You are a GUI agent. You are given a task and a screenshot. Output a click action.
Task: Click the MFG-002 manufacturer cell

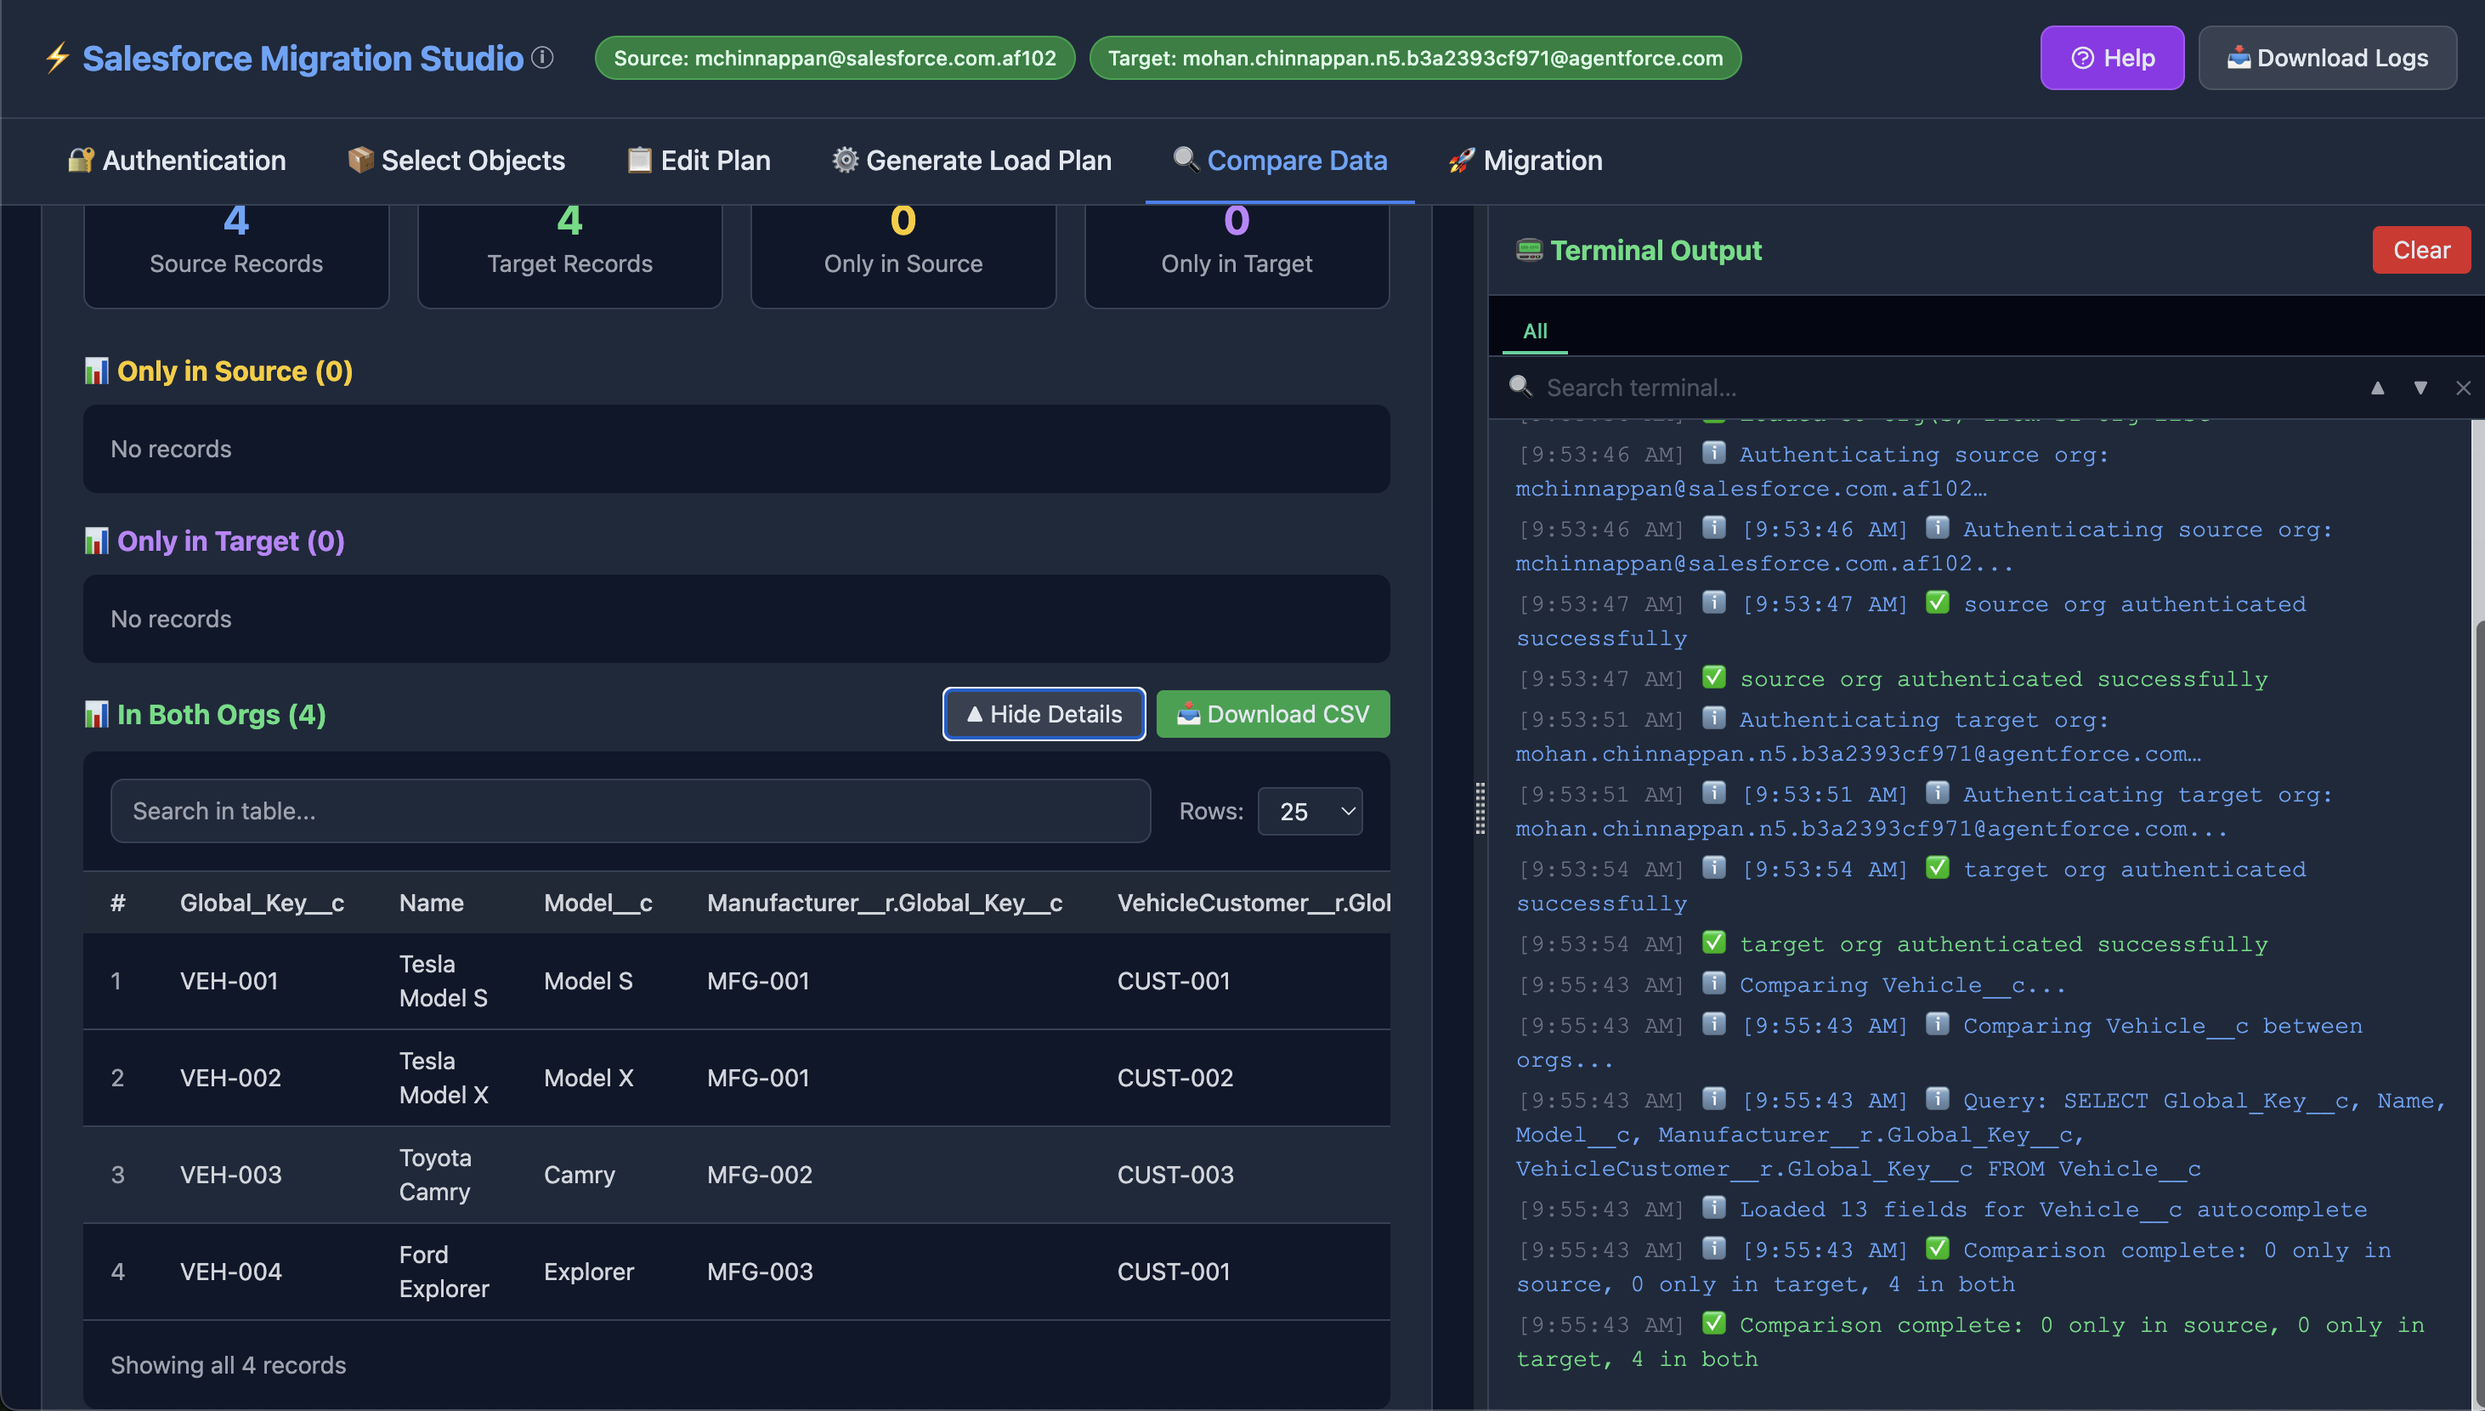click(760, 1175)
